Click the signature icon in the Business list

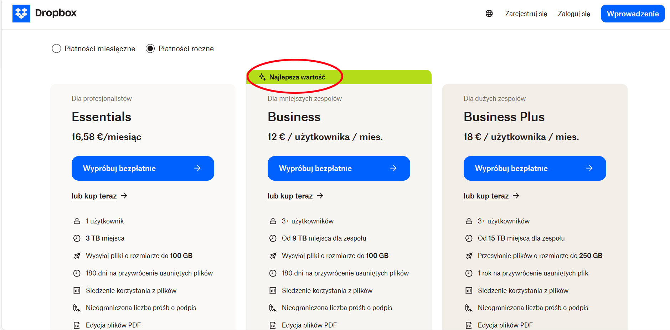tap(273, 308)
